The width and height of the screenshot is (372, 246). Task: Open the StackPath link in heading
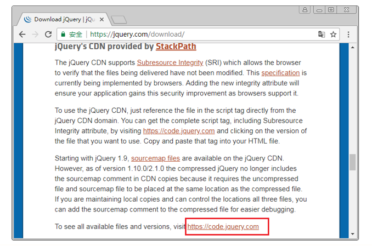[x=176, y=47]
